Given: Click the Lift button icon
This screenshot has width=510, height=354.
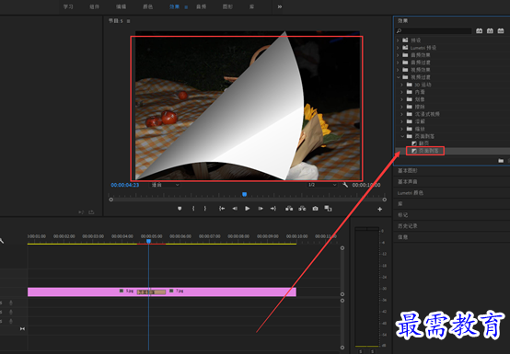Looking at the screenshot, I should [289, 209].
